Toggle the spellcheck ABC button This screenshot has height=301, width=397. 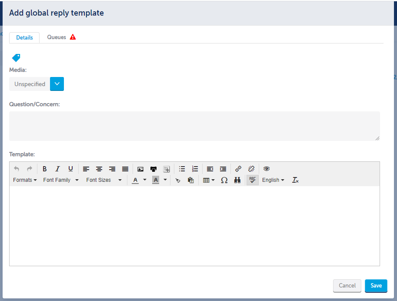[x=252, y=180]
